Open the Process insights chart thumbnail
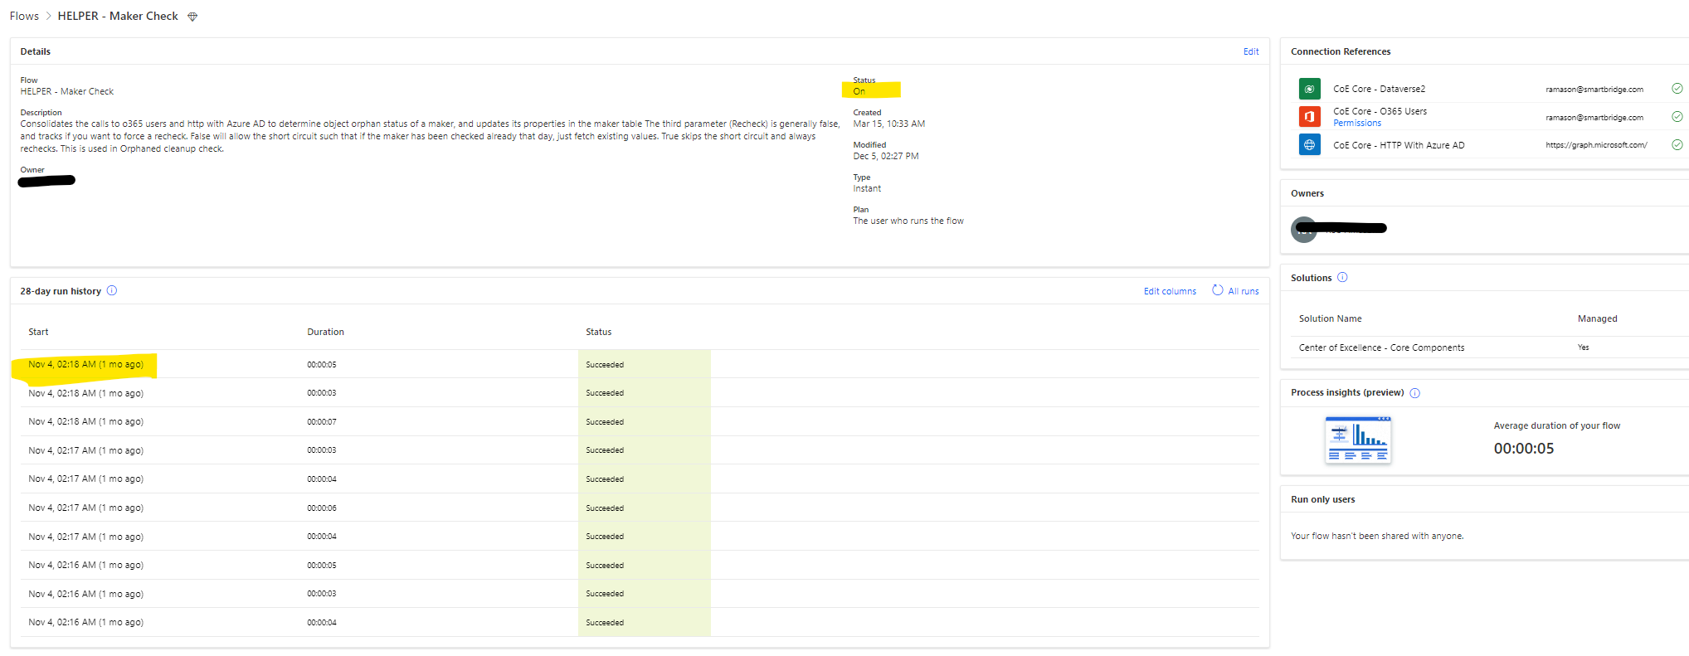Image resolution: width=1689 pixels, height=656 pixels. pyautogui.click(x=1358, y=440)
